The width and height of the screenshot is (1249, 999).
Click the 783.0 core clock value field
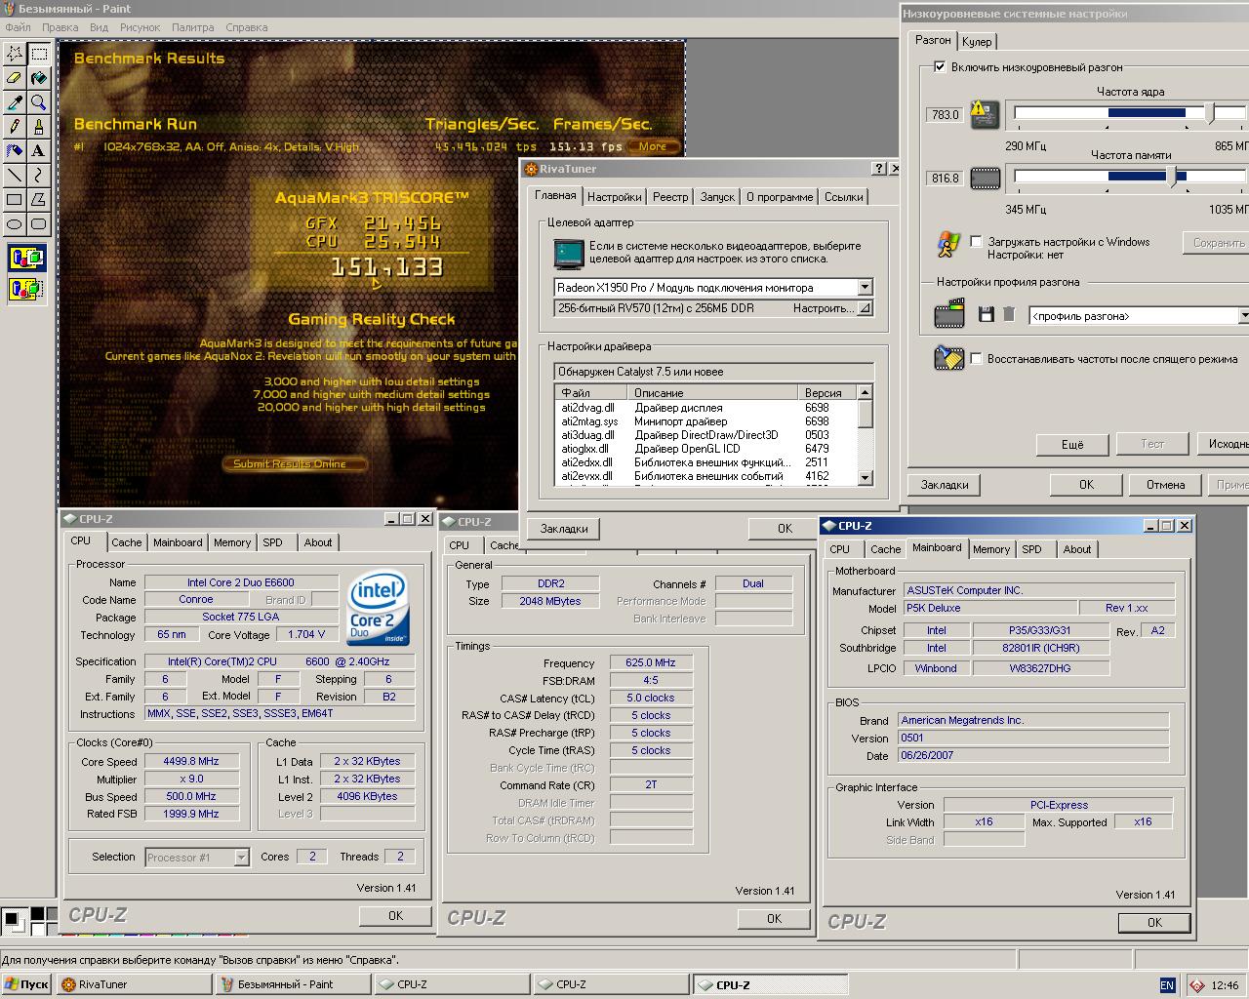(x=945, y=114)
